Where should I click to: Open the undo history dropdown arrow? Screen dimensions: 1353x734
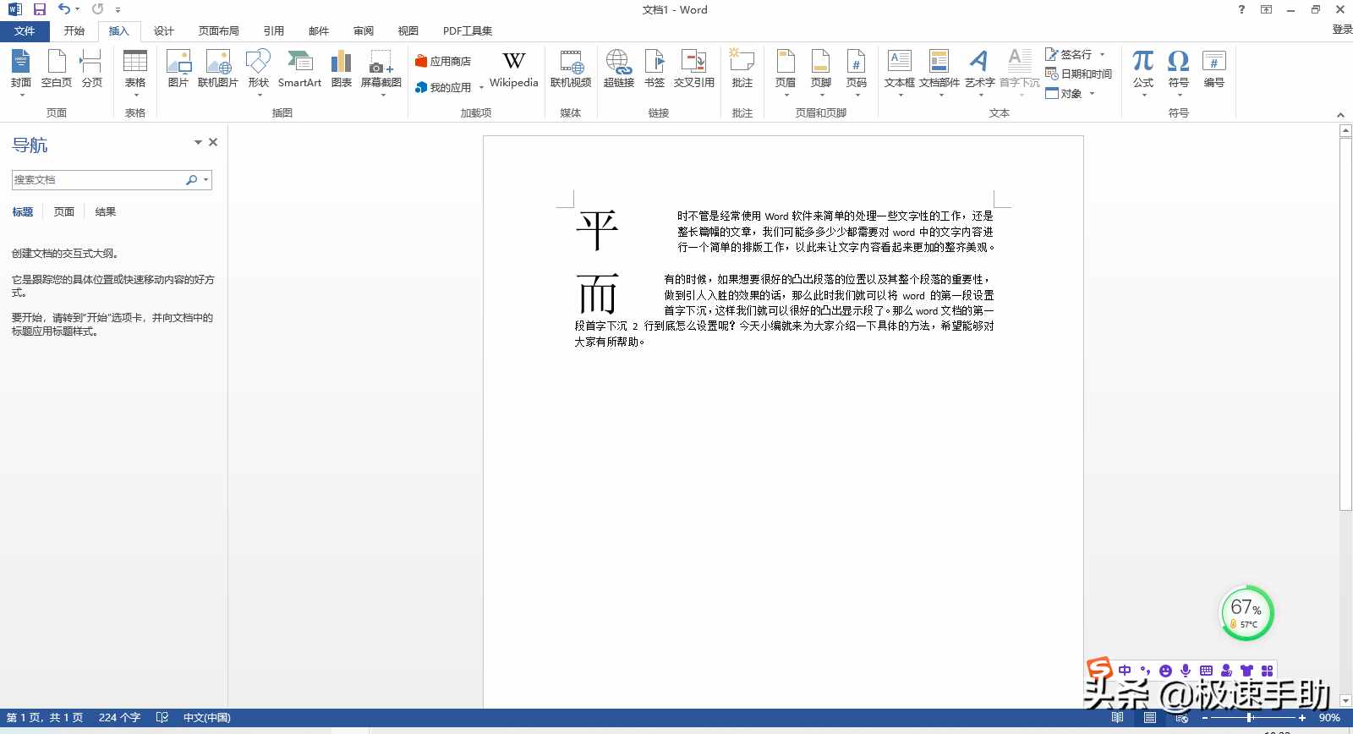point(77,9)
